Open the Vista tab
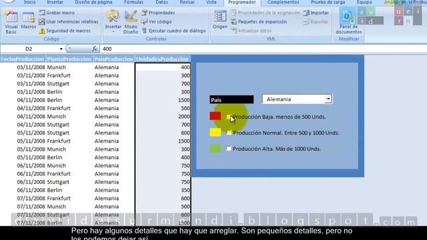The width and height of the screenshot is (427, 240). (211, 2)
